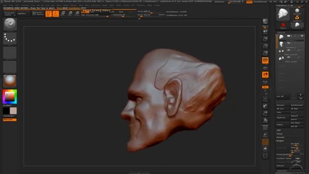The height and width of the screenshot is (174, 309).
Task: Toggle Local transformations
Action: pos(265,74)
